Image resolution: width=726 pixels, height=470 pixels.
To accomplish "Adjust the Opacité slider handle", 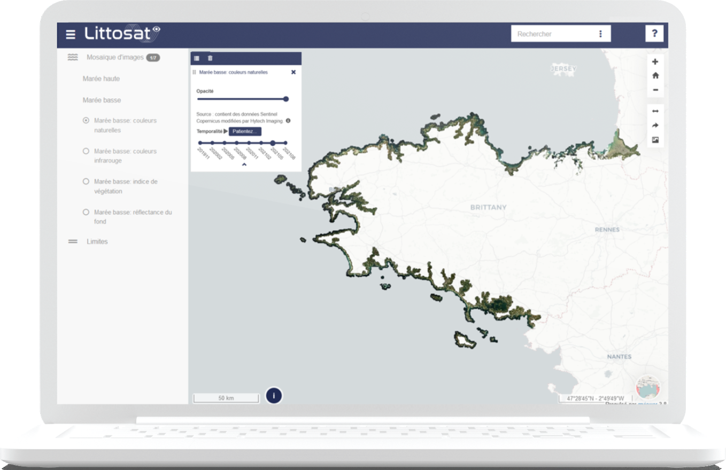I will click(286, 99).
